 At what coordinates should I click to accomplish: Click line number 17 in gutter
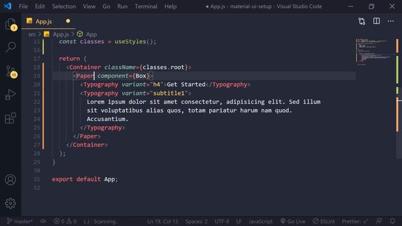37,58
